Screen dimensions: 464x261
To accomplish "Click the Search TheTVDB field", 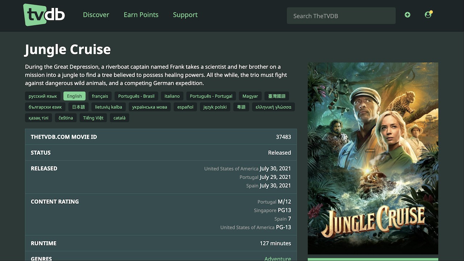I will 341,16.
